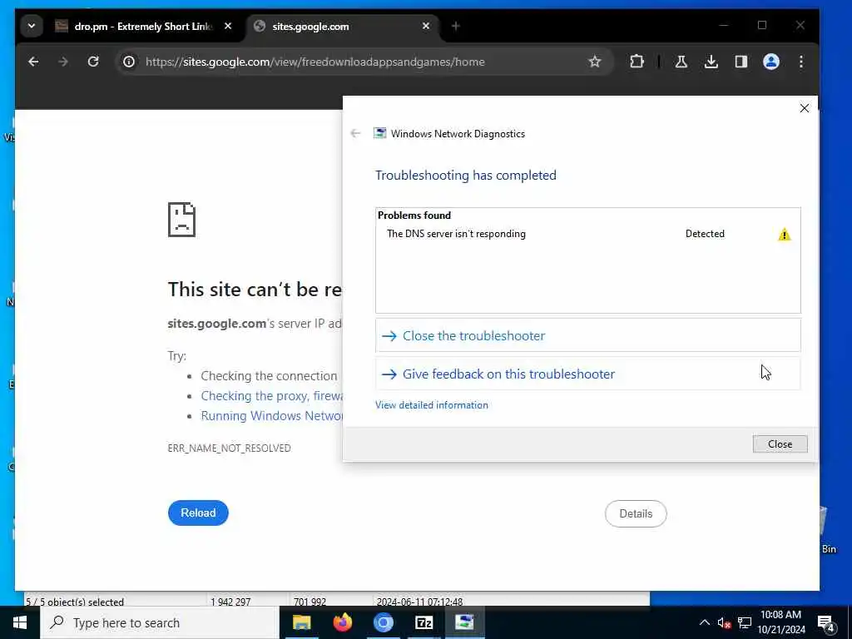This screenshot has height=639, width=852.
Task: Show hidden tray icons chevron
Action: click(704, 622)
